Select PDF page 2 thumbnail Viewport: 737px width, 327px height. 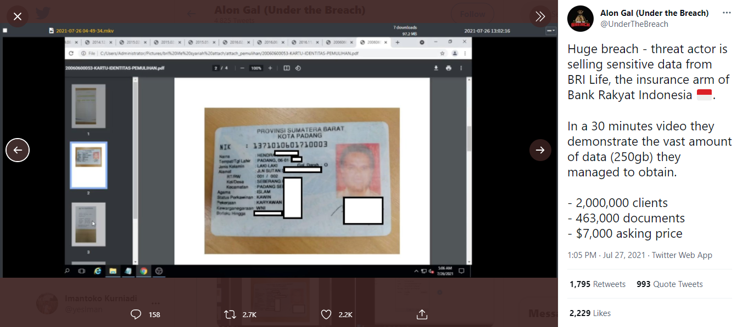tap(88, 165)
